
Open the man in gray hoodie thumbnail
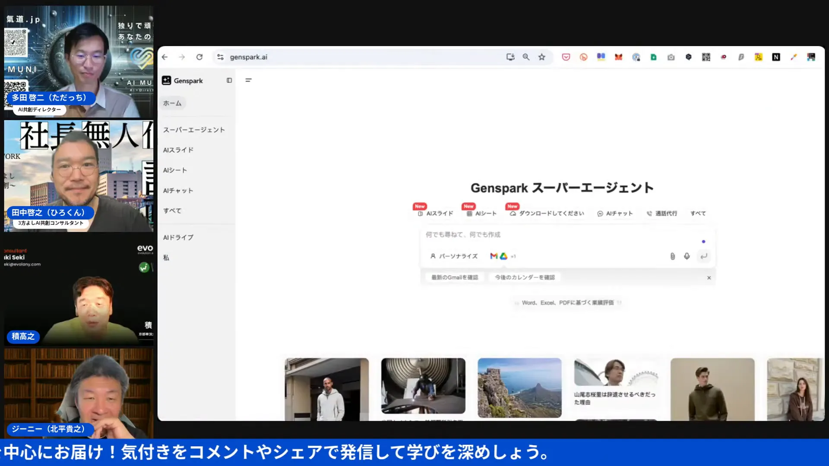pos(327,389)
